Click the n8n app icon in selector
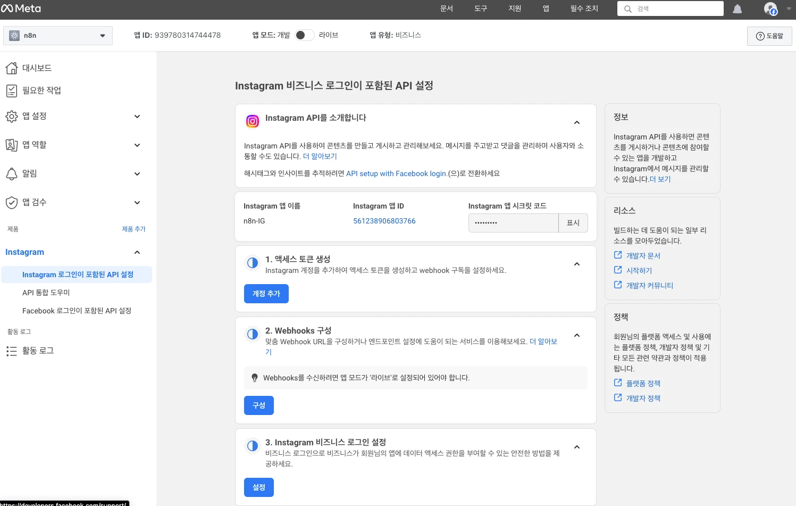The height and width of the screenshot is (506, 796). pos(14,36)
